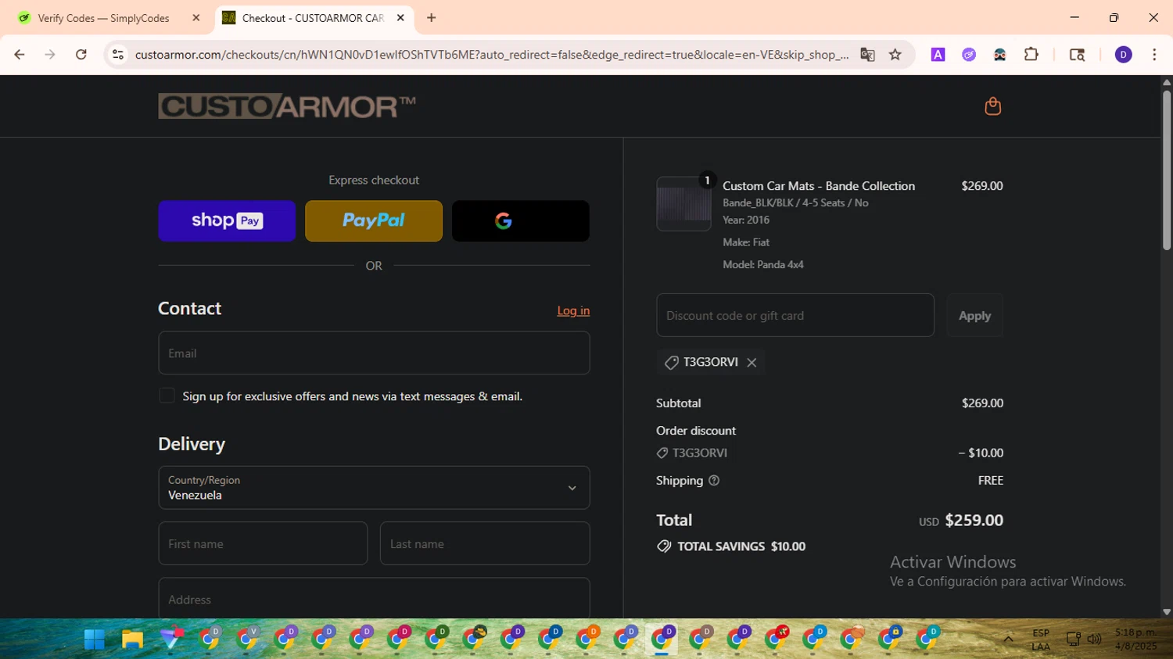The height and width of the screenshot is (659, 1173).
Task: Switch to the Verify Codes SimplyCodes tab
Action: [x=105, y=18]
